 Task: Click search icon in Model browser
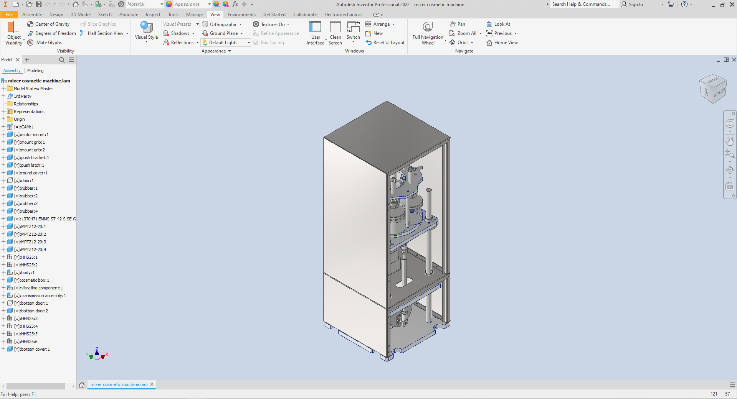pos(62,60)
